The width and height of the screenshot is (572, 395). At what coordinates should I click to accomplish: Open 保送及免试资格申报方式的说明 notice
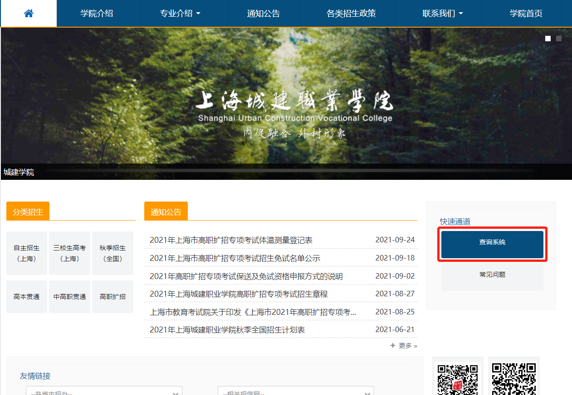point(246,276)
